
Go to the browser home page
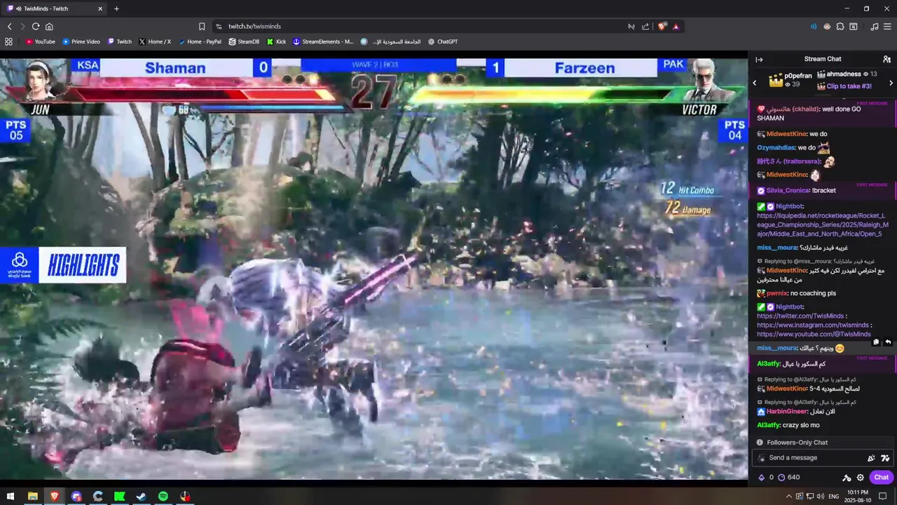click(x=49, y=27)
